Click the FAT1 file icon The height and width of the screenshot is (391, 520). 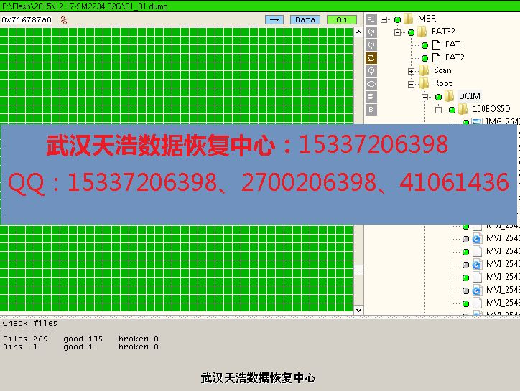[435, 44]
